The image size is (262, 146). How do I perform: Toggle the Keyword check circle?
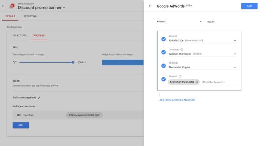tap(163, 79)
